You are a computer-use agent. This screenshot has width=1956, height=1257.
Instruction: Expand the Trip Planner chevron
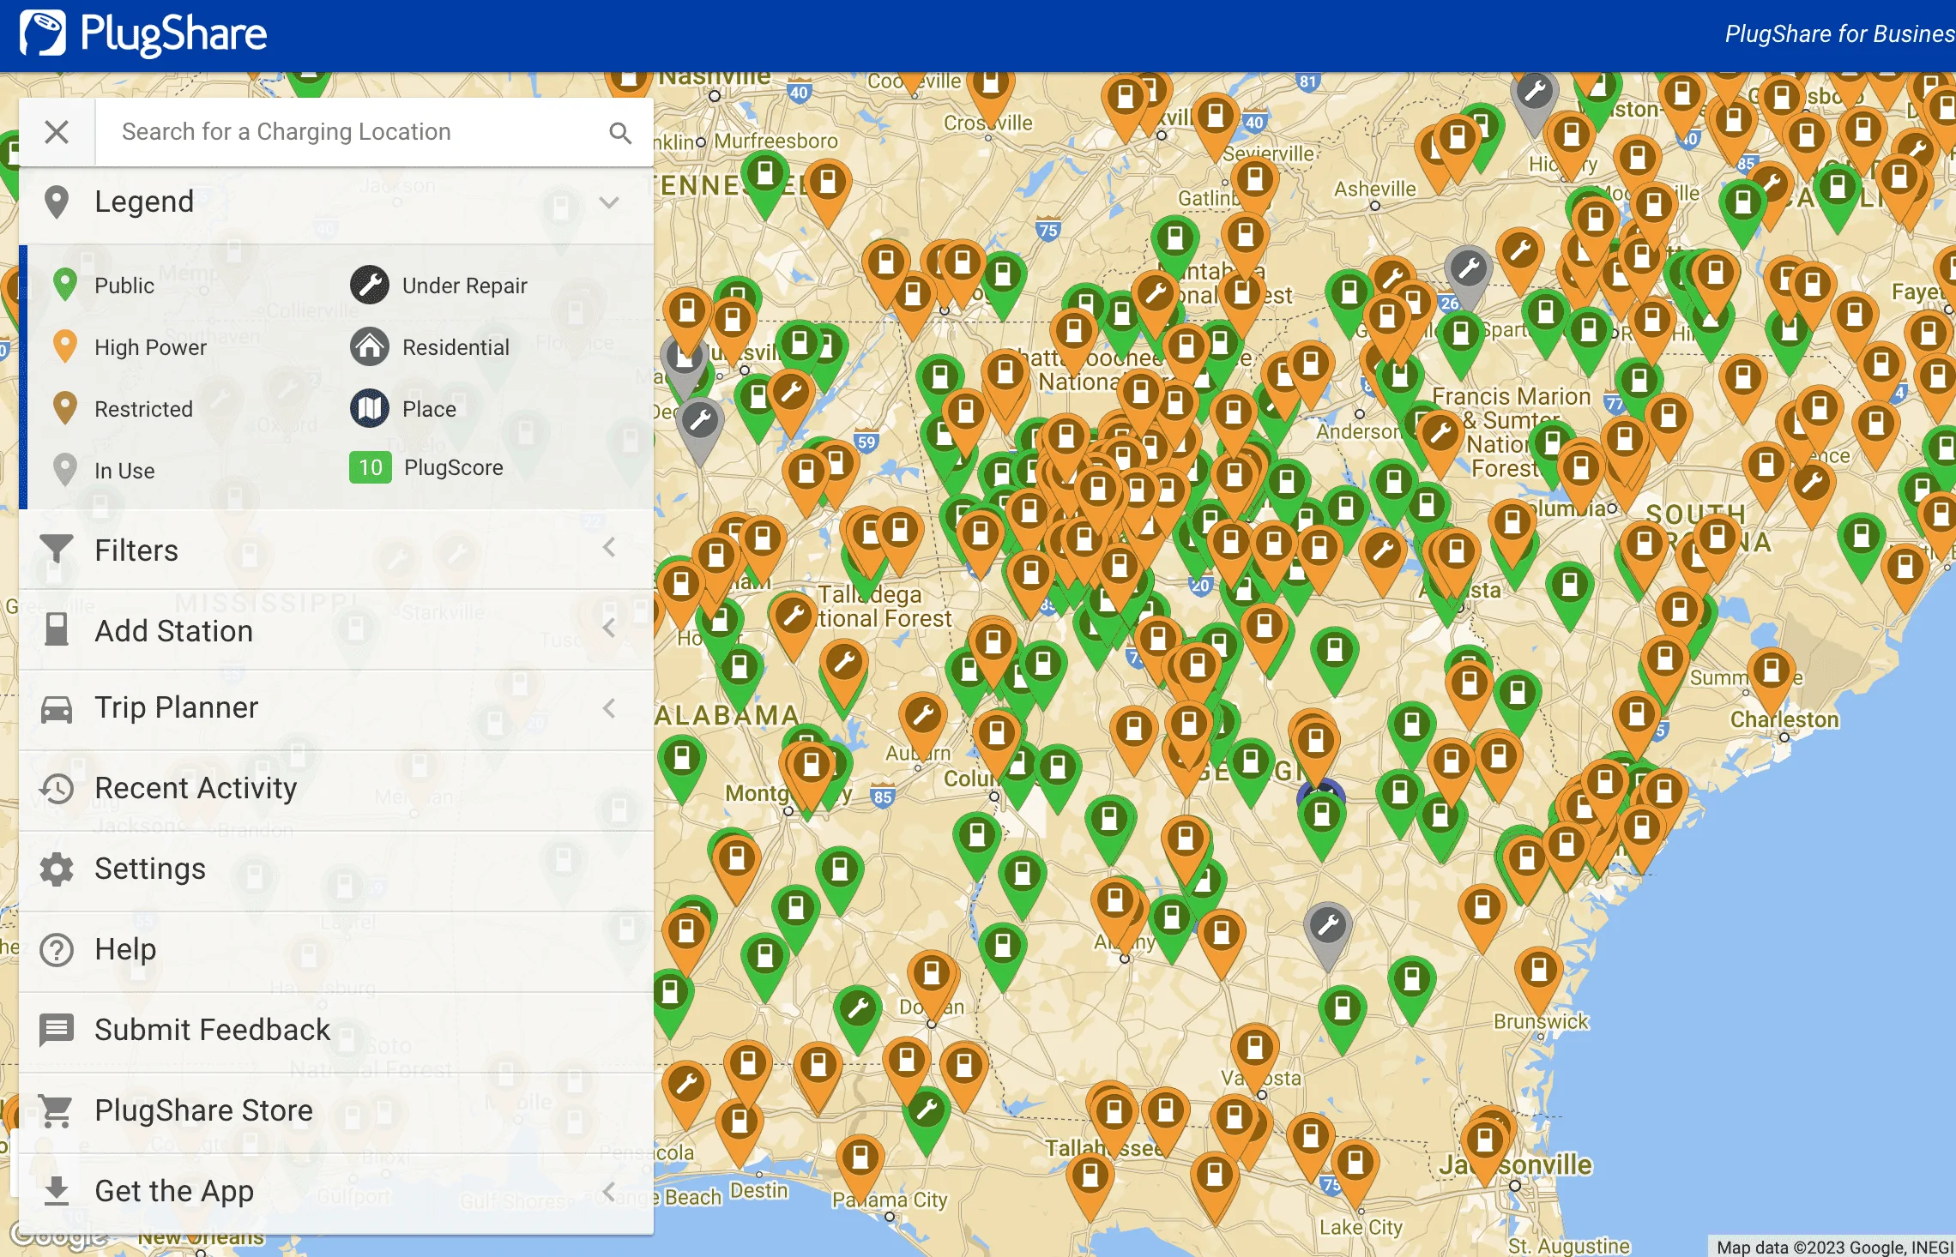tap(609, 708)
